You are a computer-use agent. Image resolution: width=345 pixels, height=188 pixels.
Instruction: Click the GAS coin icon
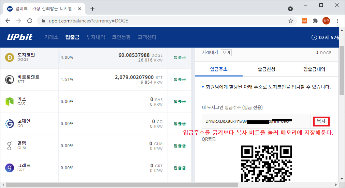point(10,101)
